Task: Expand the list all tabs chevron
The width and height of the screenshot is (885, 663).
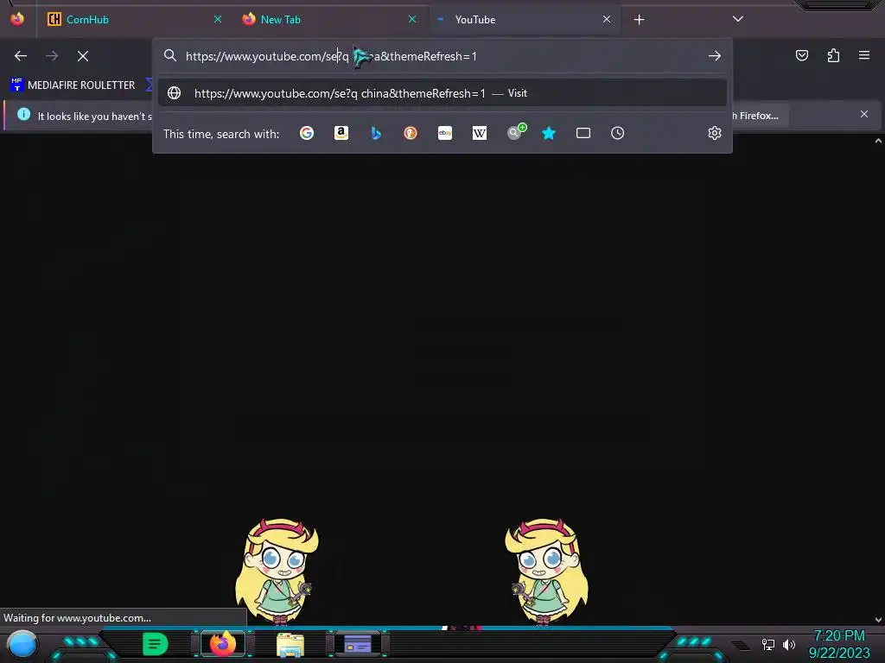Action: (x=738, y=19)
